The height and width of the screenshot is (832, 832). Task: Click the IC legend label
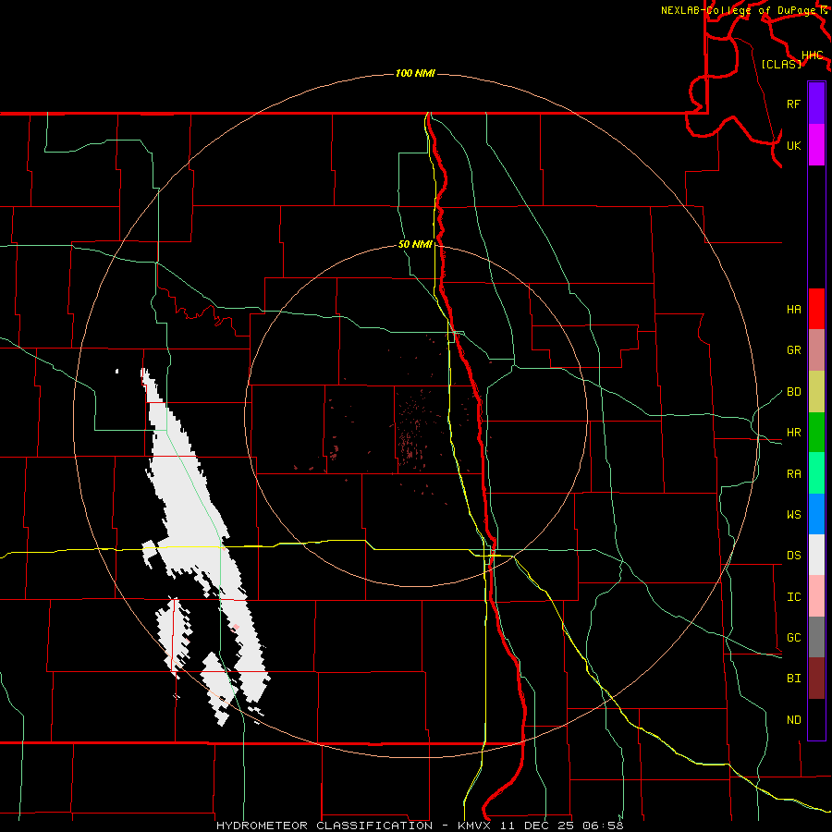pos(794,597)
